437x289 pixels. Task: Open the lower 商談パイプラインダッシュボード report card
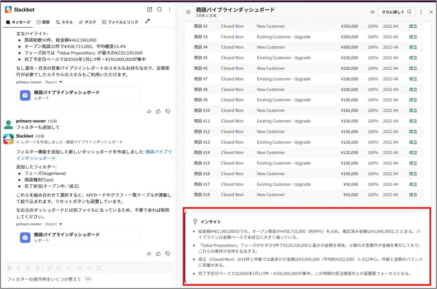[x=78, y=238]
